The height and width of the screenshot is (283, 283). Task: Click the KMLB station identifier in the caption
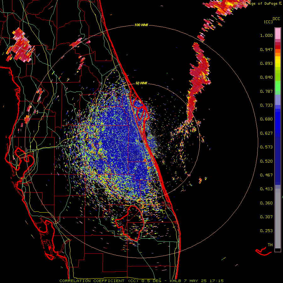click(x=175, y=281)
